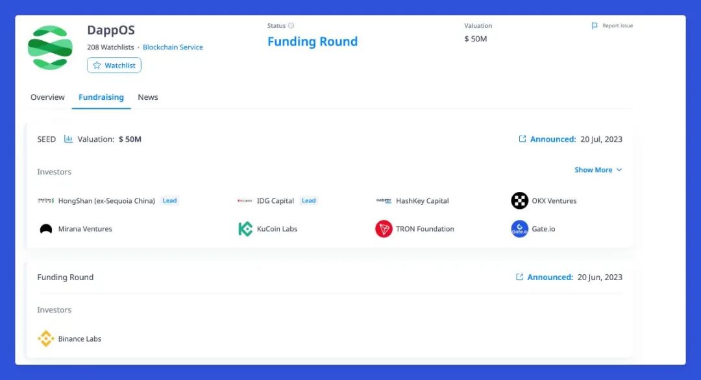701x380 pixels.
Task: Click the 208 Watchlists count
Action: [110, 47]
